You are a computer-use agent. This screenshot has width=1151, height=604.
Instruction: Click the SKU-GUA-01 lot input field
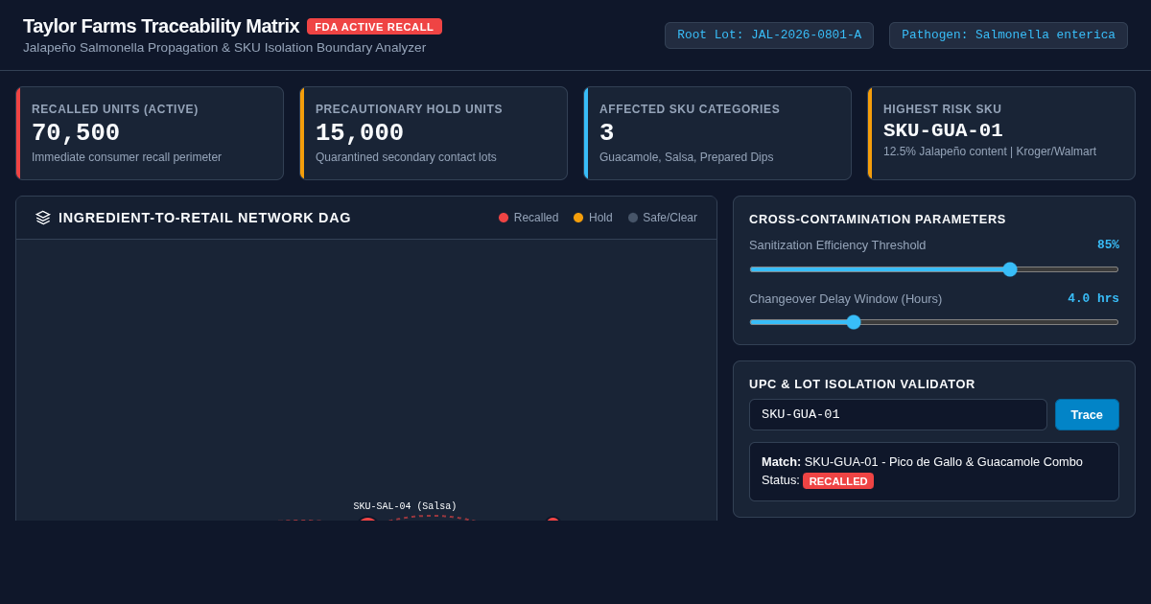click(x=898, y=414)
